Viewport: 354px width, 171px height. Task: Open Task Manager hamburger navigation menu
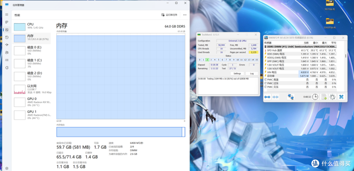[7, 15]
